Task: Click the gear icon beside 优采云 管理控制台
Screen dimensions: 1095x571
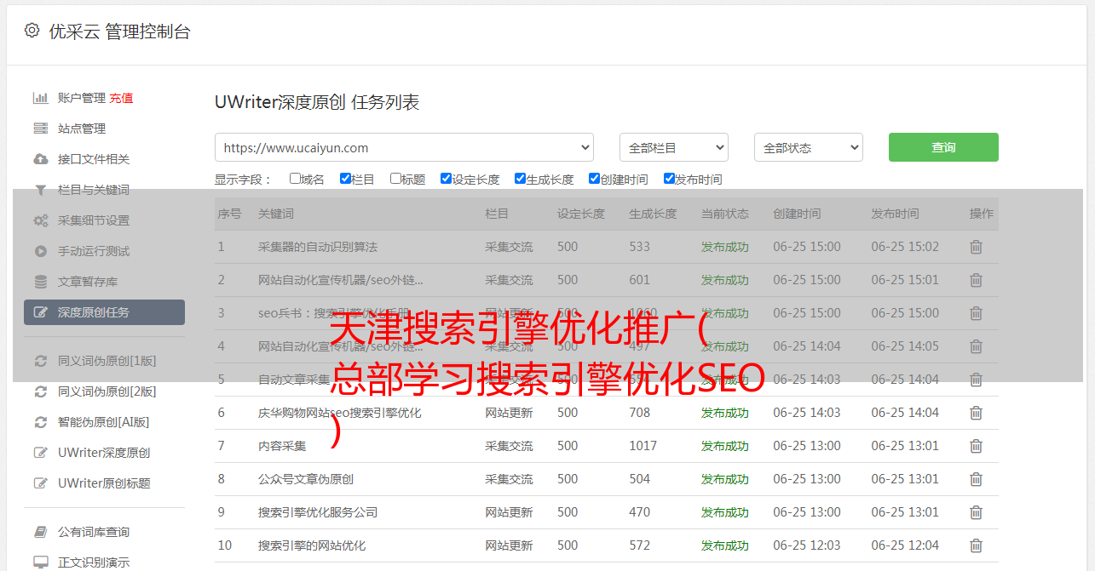Action: coord(32,31)
